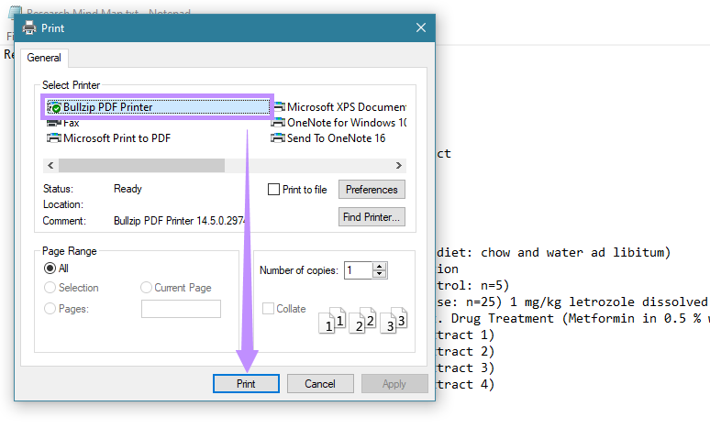Click the 1-1 collate preview page icon
This screenshot has height=439, width=710.
pyautogui.click(x=332, y=321)
